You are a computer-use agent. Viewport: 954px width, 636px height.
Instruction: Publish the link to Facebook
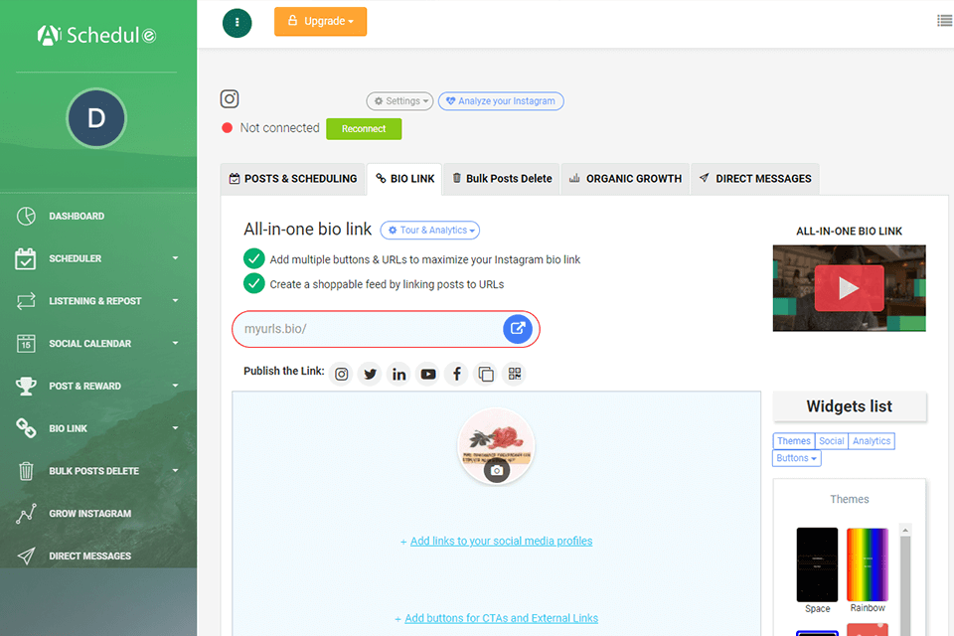click(x=457, y=374)
